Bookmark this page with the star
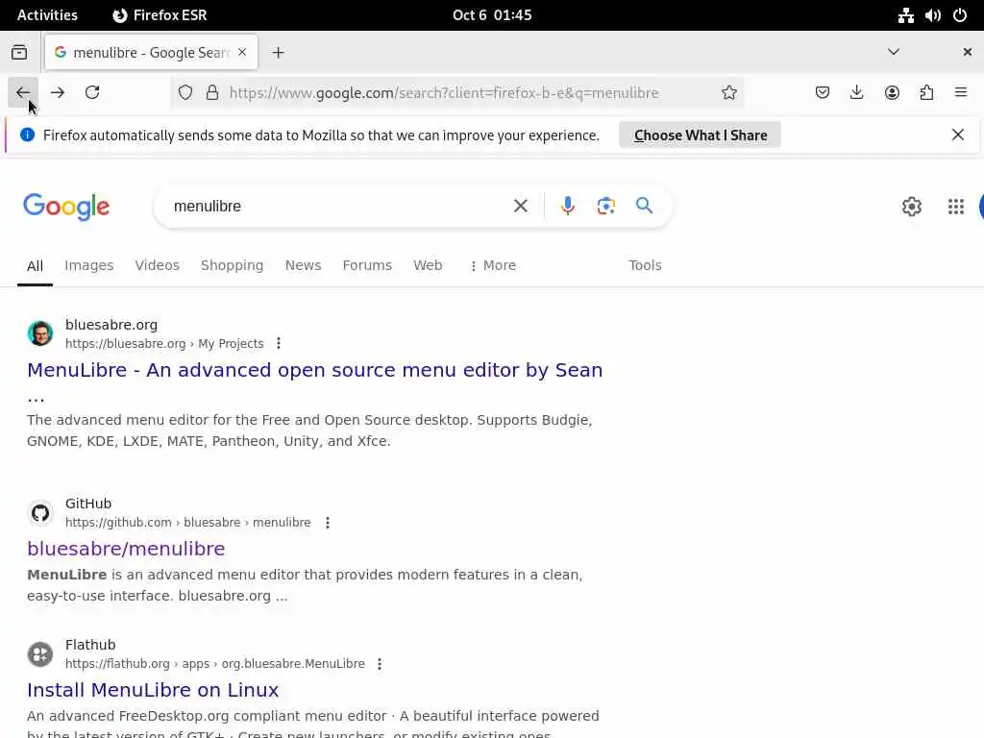Screen dimensions: 984x738 728,93
